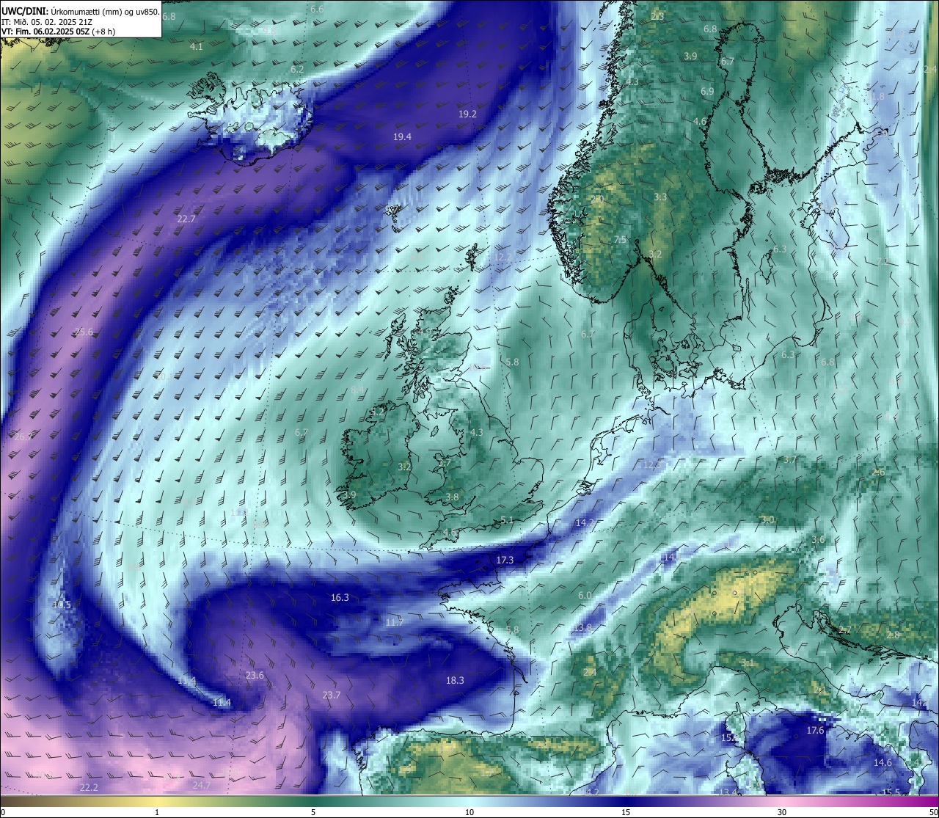Click the 22.2 value label
Image resolution: width=939 pixels, height=818 pixels.
tap(89, 787)
